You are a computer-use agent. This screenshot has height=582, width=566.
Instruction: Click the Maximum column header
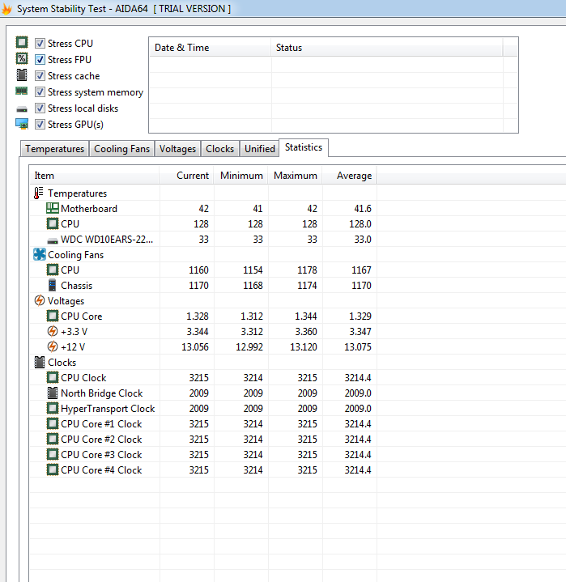point(296,175)
